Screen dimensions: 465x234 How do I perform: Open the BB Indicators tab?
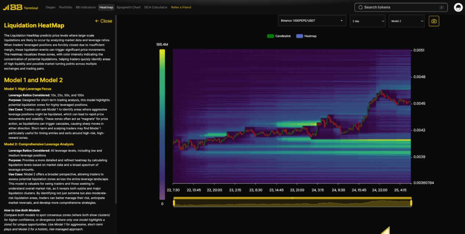(x=86, y=7)
